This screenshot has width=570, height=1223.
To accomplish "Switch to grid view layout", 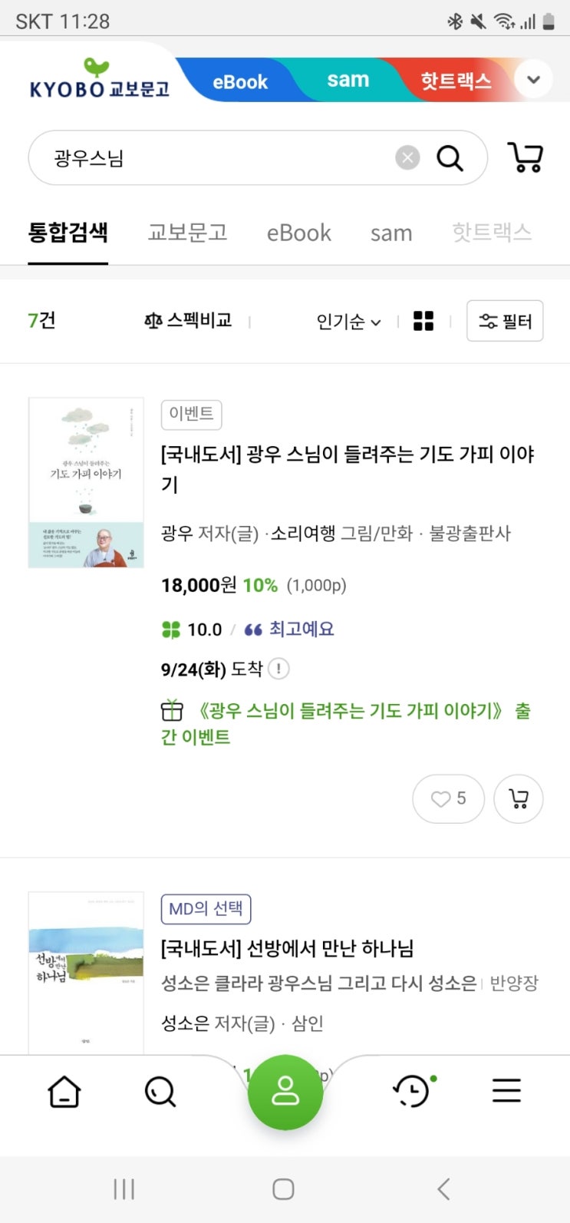I will [x=423, y=321].
